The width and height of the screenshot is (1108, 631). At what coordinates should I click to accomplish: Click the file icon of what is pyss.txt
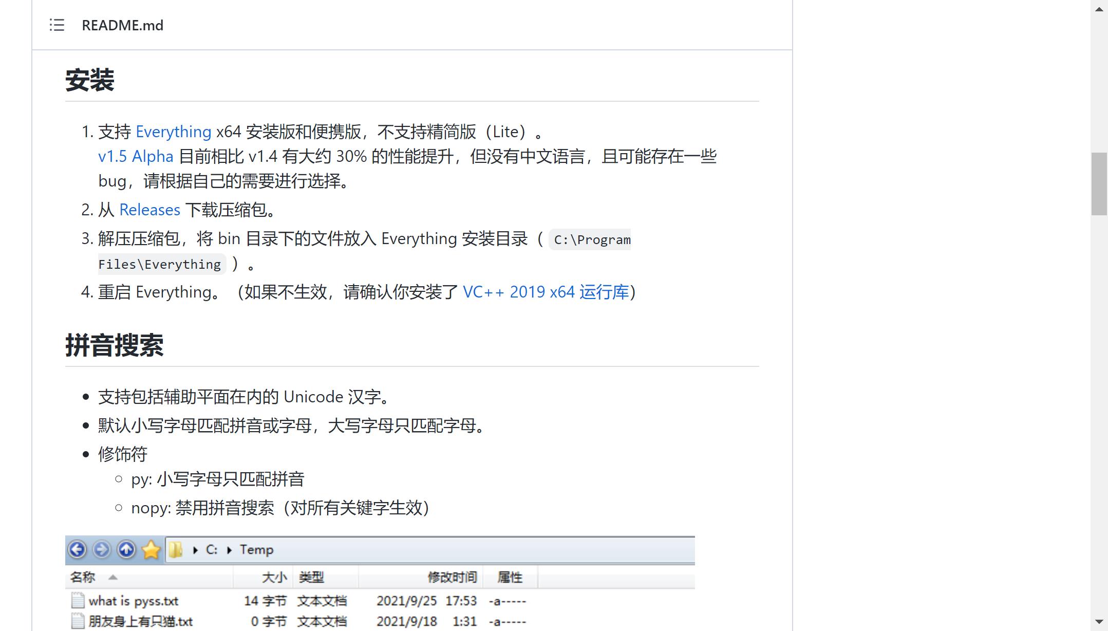(x=78, y=600)
